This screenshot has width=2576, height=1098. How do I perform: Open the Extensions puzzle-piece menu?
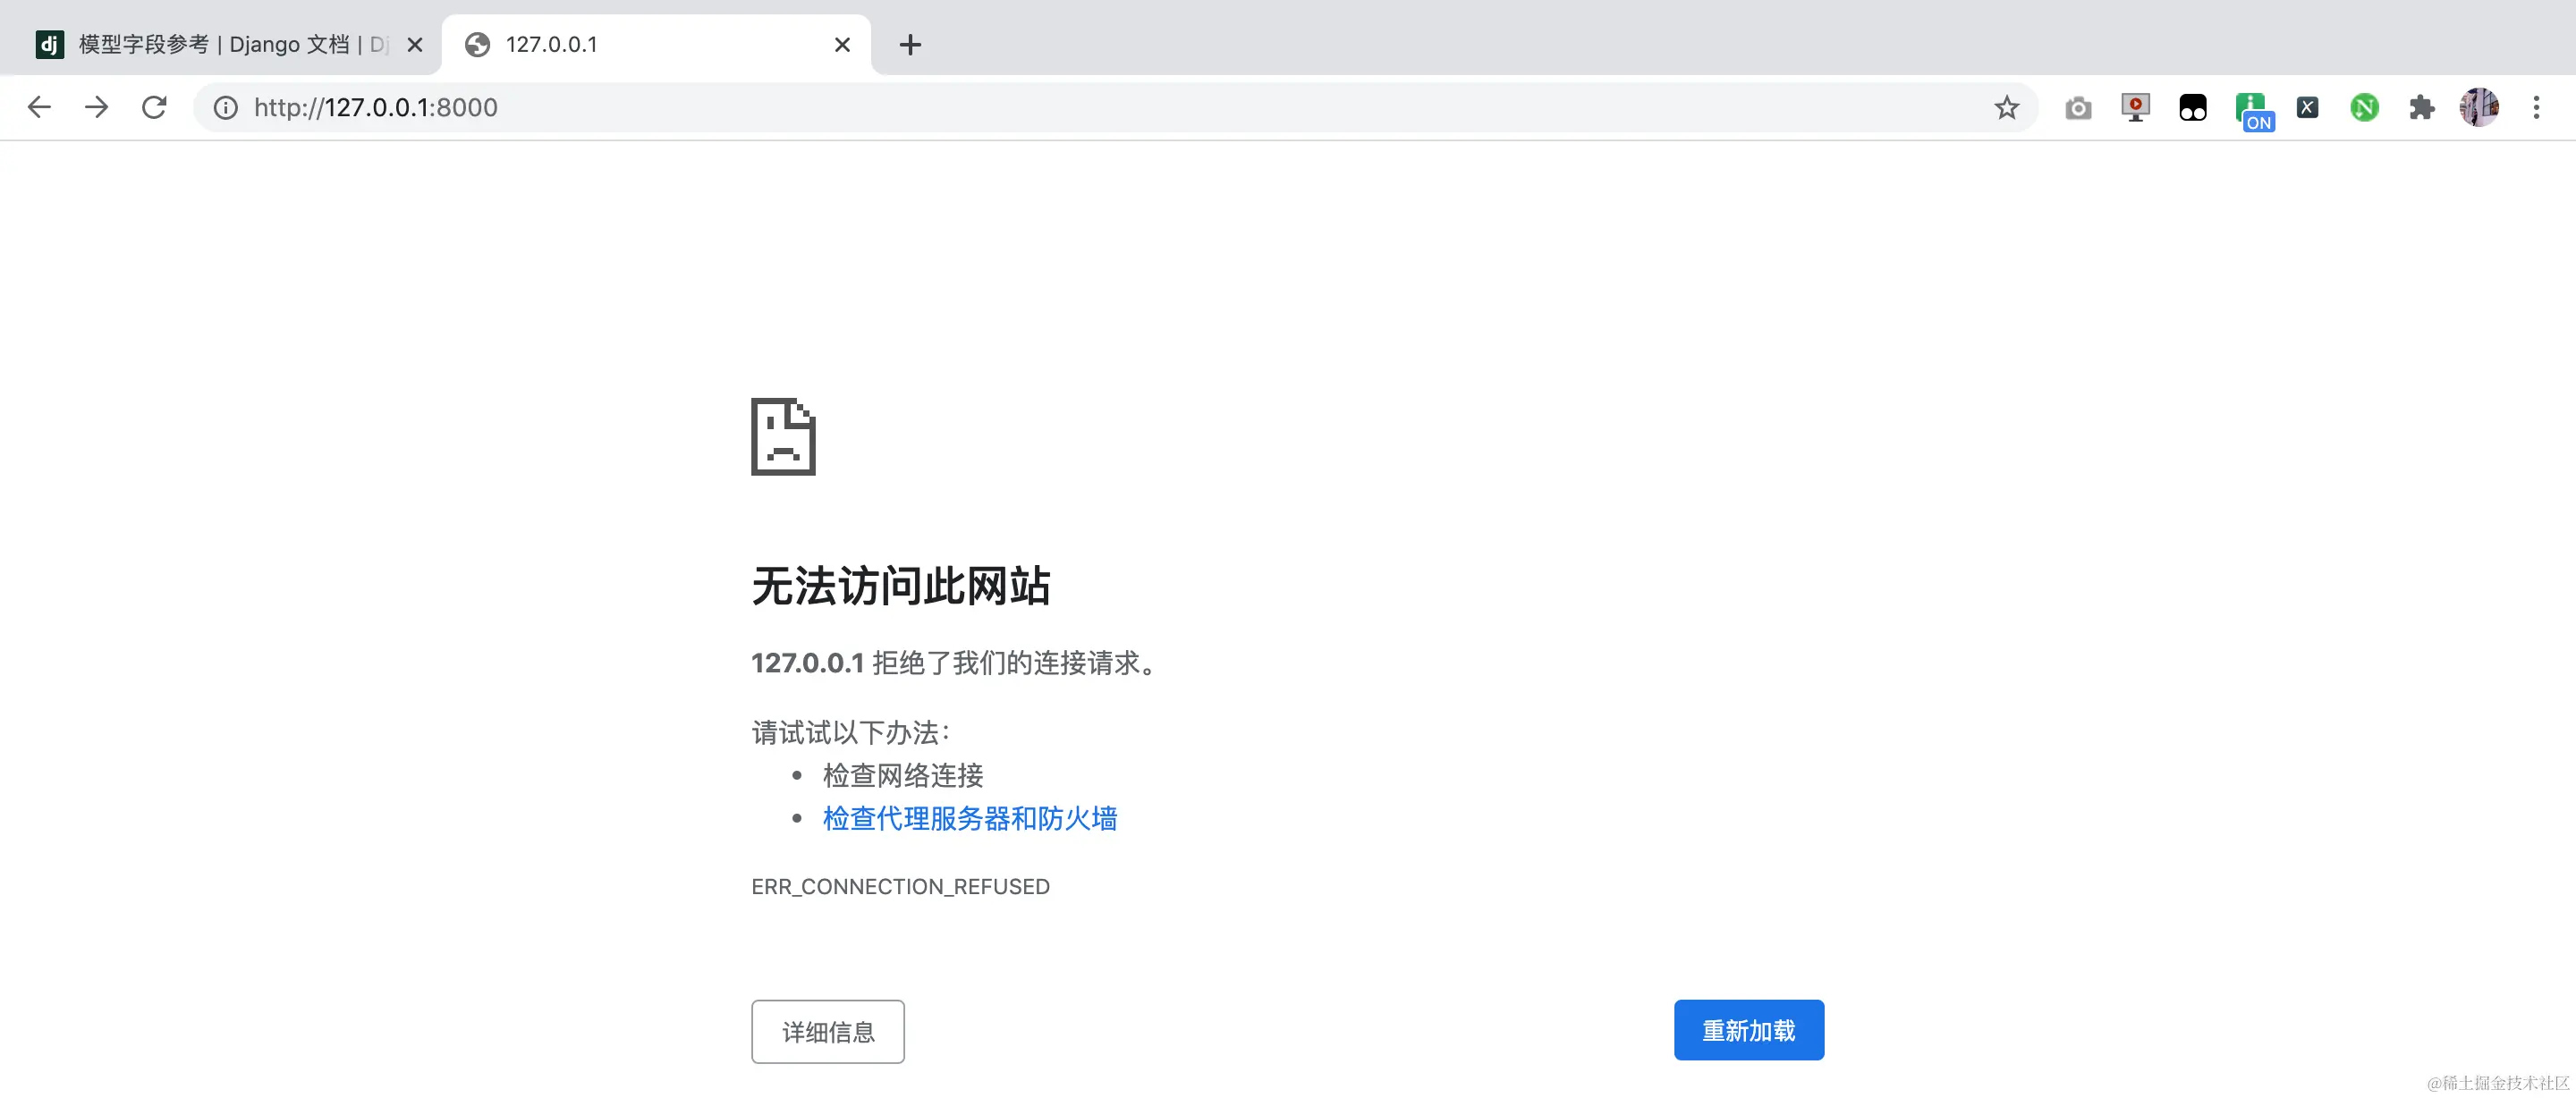coord(2421,107)
